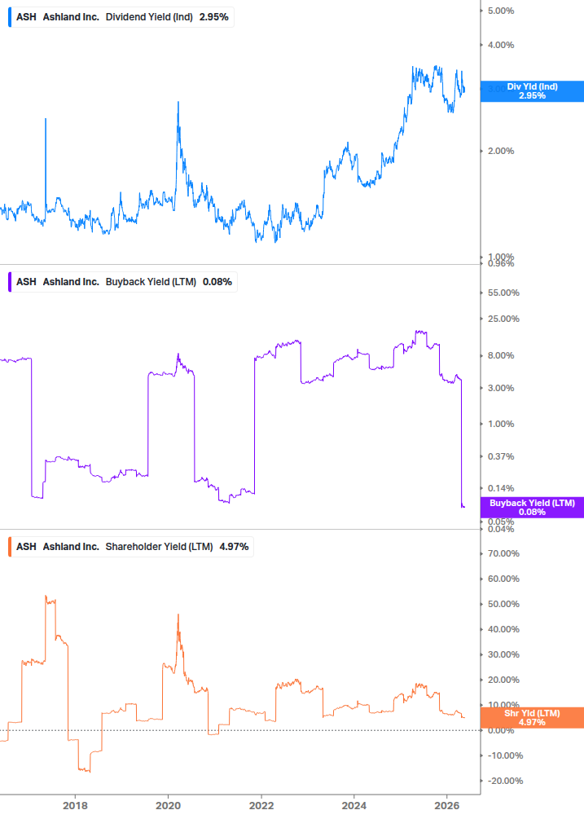Click the purple color bar beside Buyback Yield legend
Image resolution: width=584 pixels, height=819 pixels.
coord(10,282)
